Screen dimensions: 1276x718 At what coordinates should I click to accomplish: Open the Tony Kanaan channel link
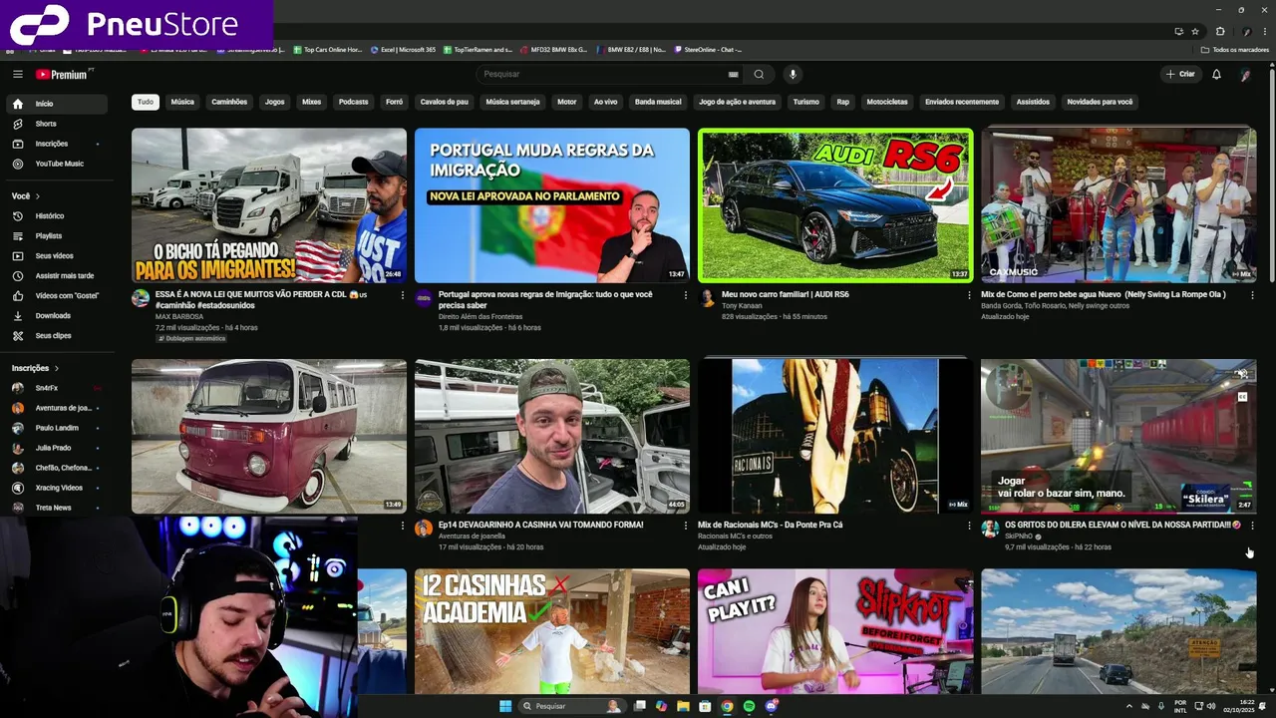(x=742, y=306)
